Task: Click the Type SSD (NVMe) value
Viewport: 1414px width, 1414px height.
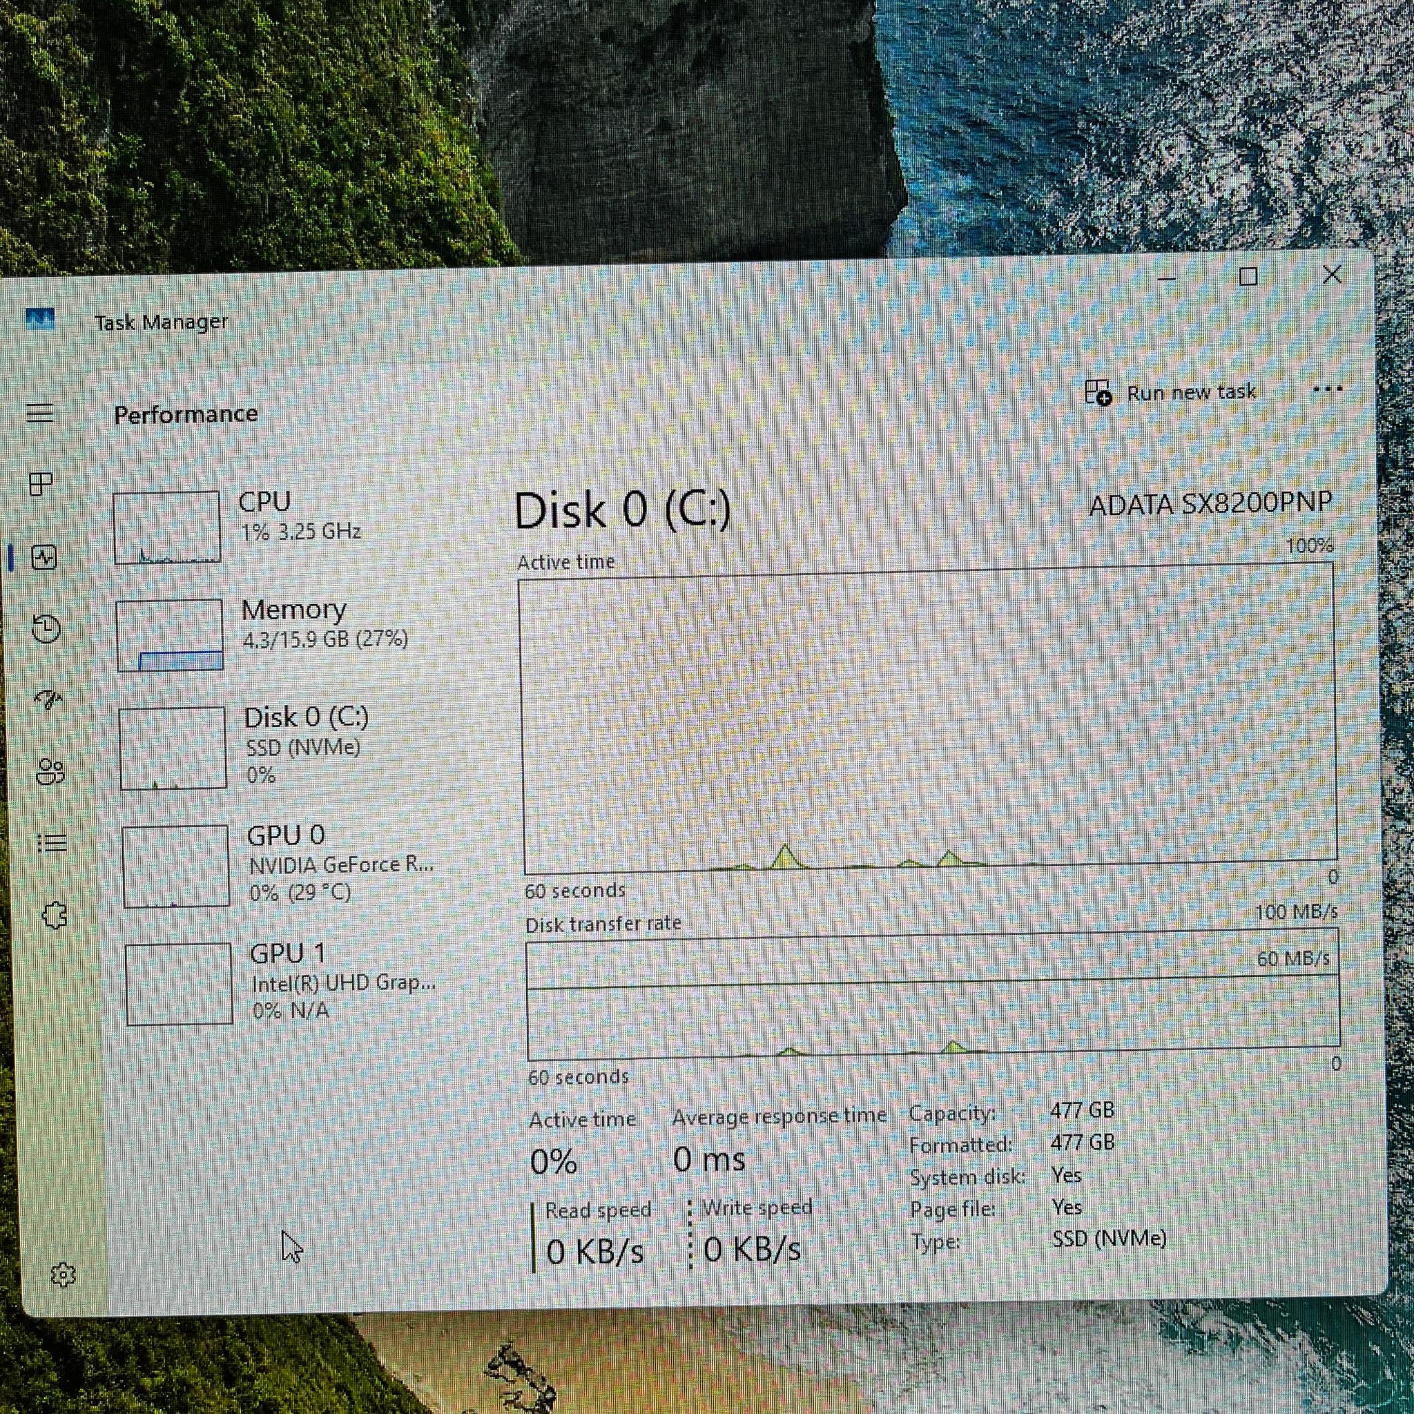Action: [x=1109, y=1239]
